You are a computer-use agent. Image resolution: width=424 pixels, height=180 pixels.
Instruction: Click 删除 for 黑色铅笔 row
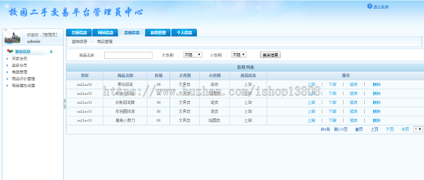pos(377,84)
